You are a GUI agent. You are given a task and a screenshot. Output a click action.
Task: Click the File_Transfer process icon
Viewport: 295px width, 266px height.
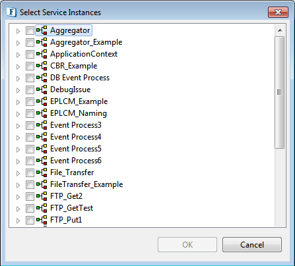coord(42,173)
